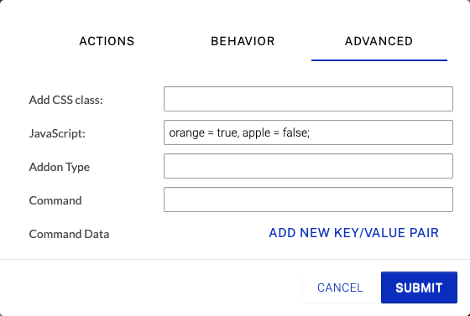Click blue underline beneath Advanced tab

(379, 60)
